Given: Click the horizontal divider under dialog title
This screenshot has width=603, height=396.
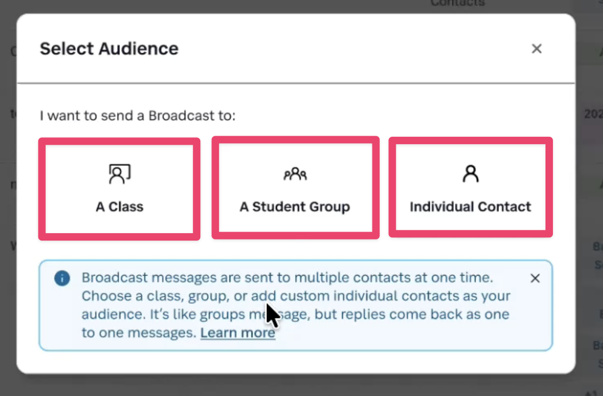Looking at the screenshot, I should click(x=296, y=84).
